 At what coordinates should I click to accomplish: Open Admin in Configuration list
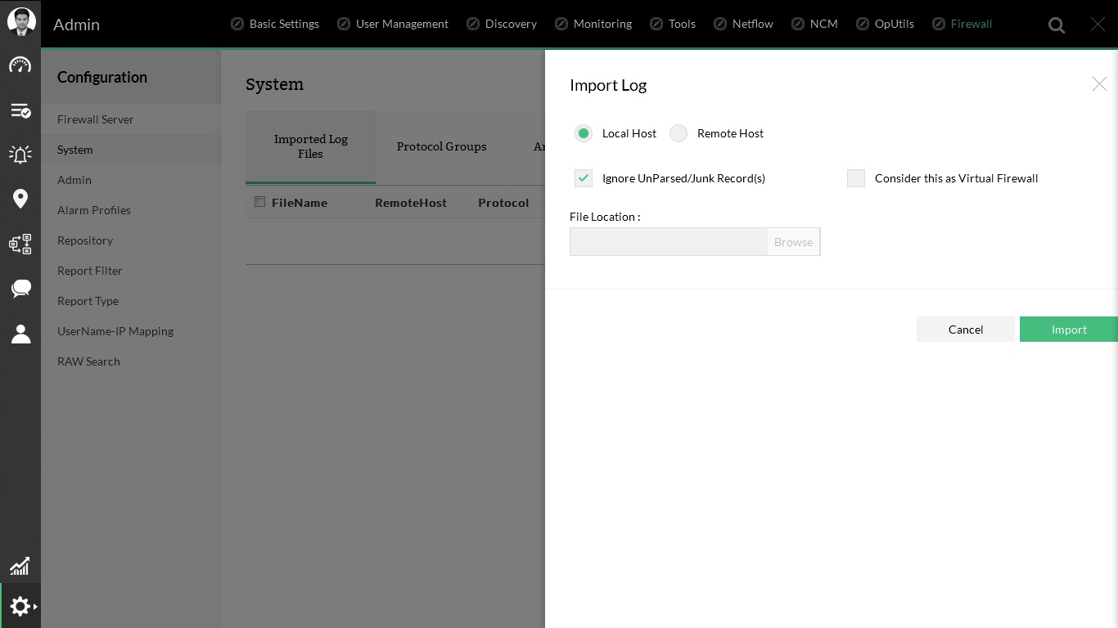[131, 180]
